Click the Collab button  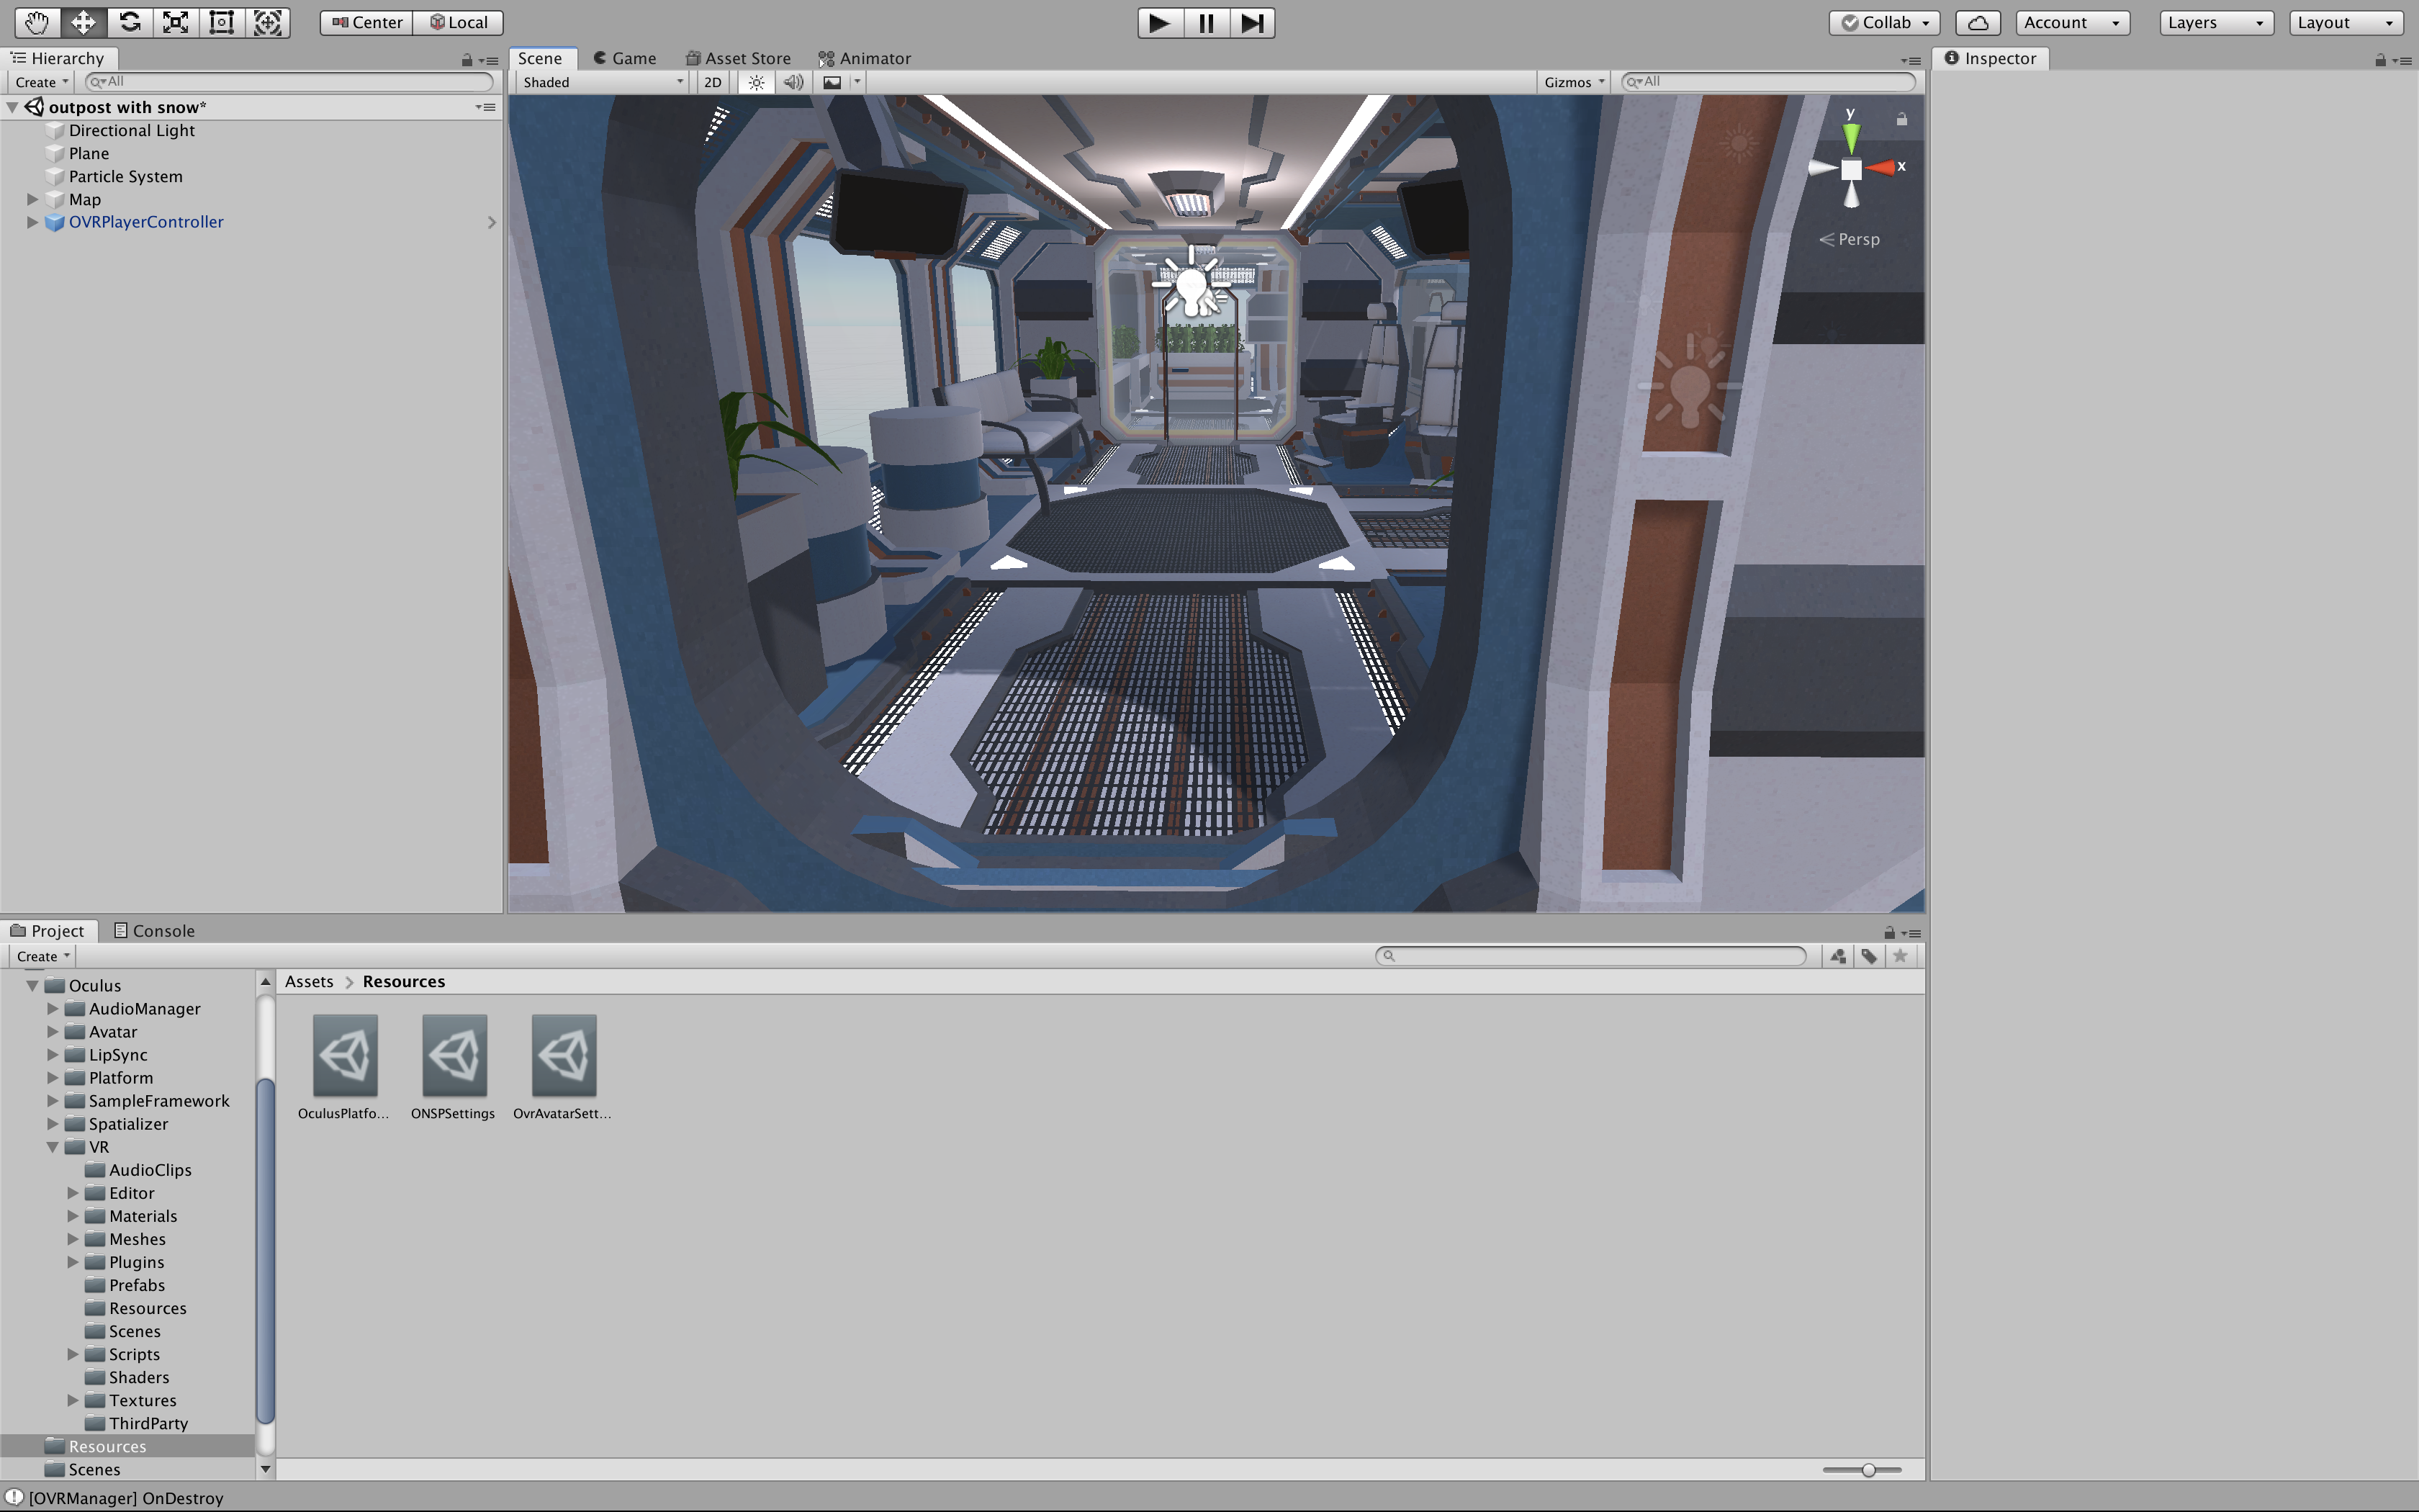click(x=1884, y=22)
